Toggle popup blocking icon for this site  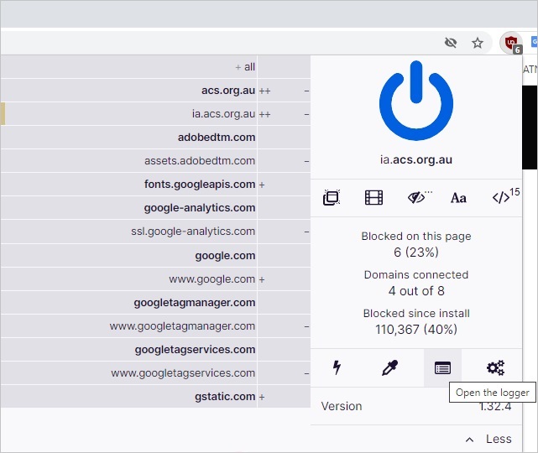pyautogui.click(x=332, y=198)
